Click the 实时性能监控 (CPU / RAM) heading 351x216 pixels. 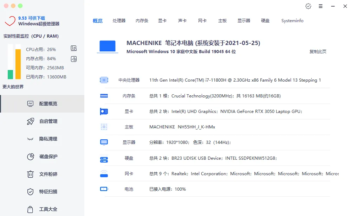[x=31, y=36]
